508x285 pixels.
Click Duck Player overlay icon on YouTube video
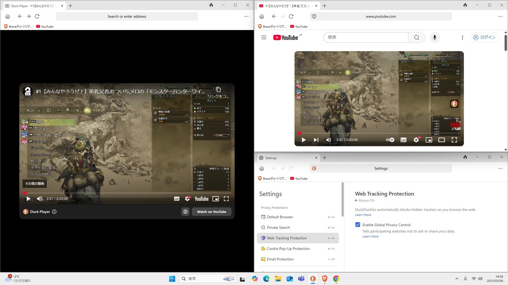click(454, 104)
